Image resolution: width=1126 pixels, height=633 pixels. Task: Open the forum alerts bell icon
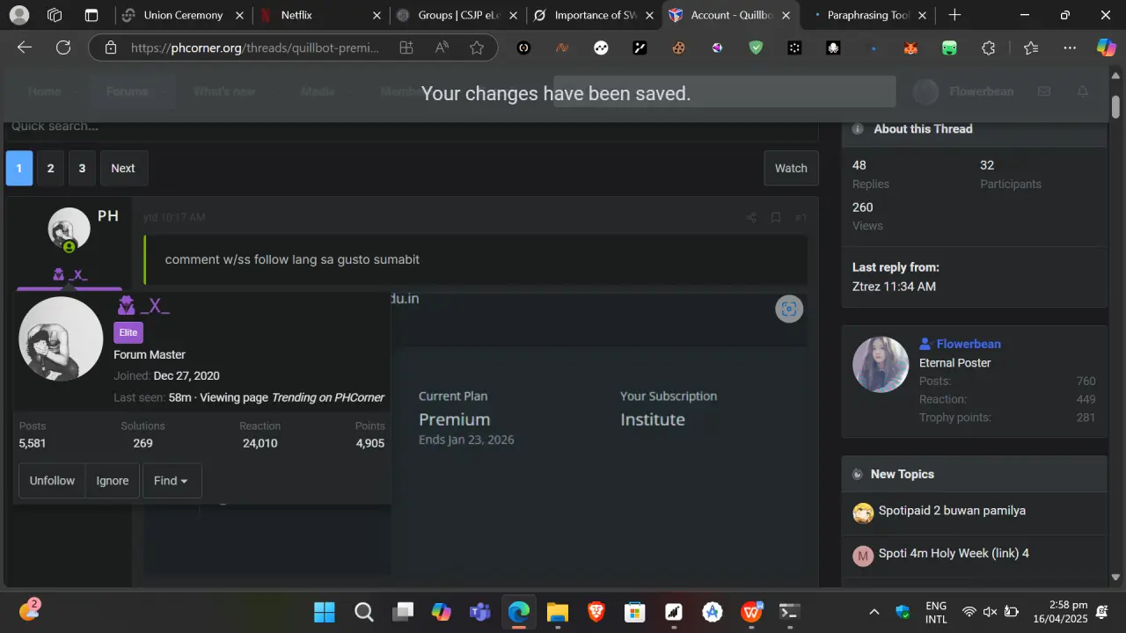pos(1083,91)
